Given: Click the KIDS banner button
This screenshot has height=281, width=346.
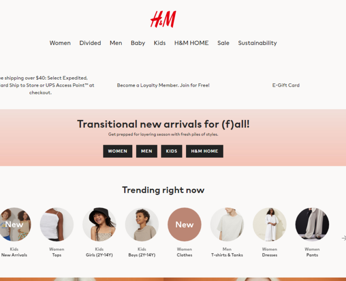Looking at the screenshot, I should tap(172, 151).
